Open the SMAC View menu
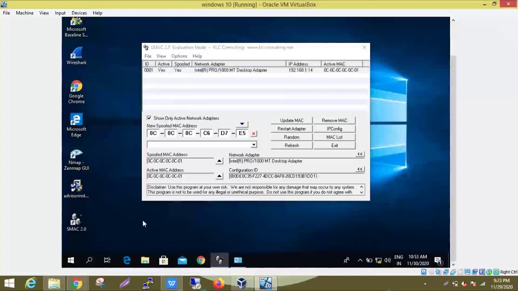Image resolution: width=518 pixels, height=291 pixels. click(161, 56)
